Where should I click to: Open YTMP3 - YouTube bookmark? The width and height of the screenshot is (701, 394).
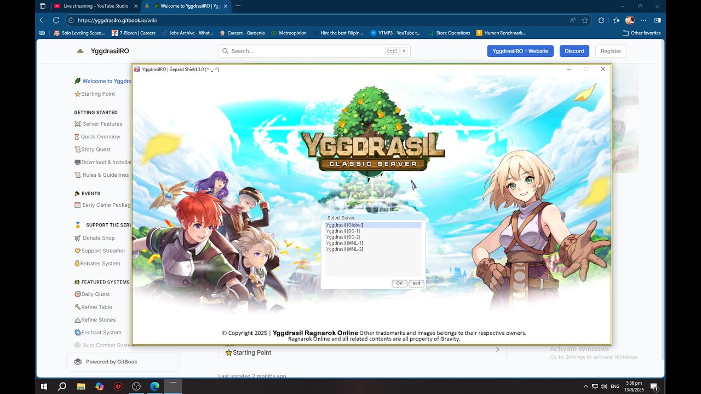[395, 33]
